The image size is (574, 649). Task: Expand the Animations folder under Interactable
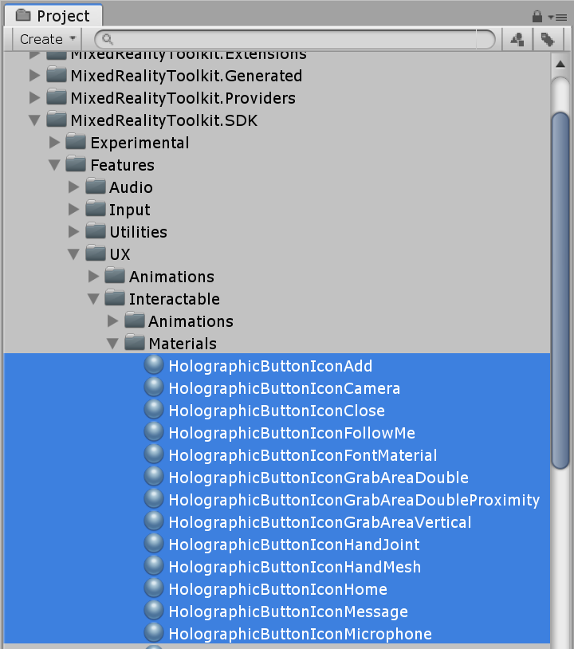click(112, 321)
